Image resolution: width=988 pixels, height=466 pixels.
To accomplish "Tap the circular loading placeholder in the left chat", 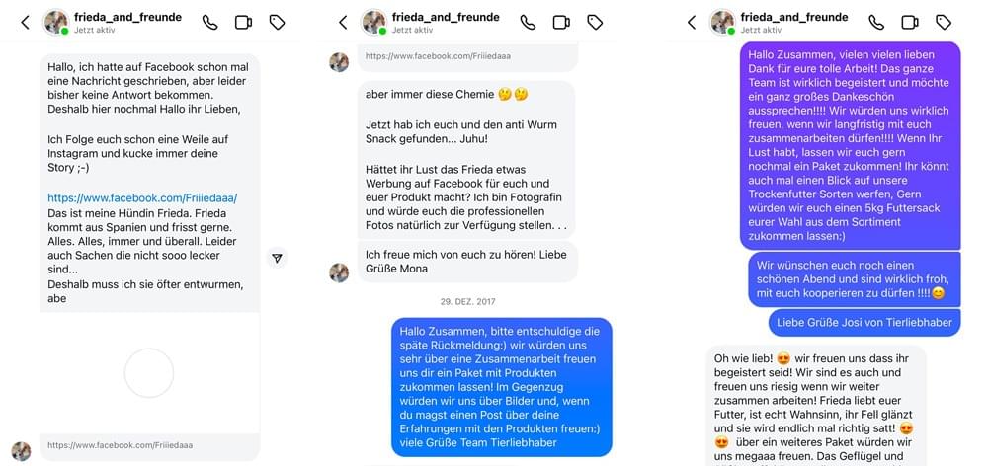I will [149, 373].
